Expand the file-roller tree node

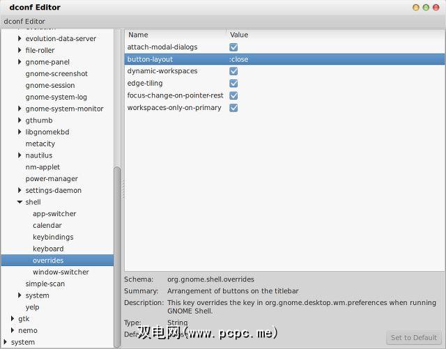[20, 50]
